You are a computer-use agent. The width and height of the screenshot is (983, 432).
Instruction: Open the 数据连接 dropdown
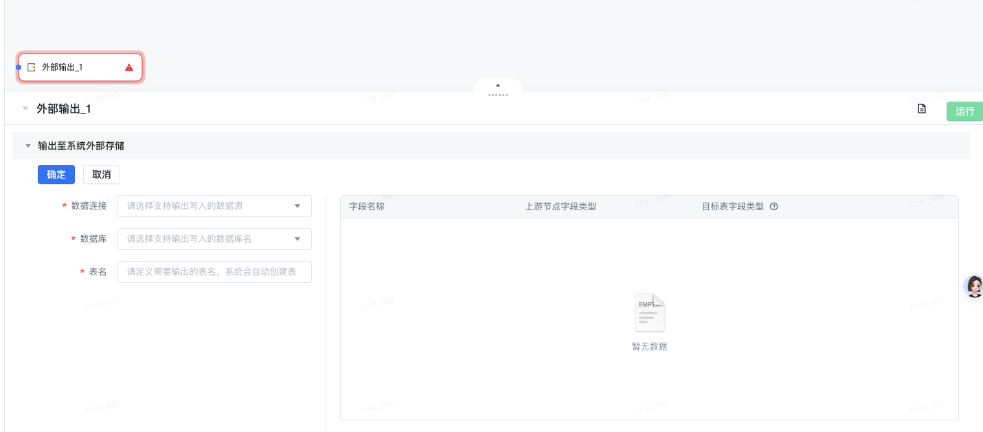point(214,206)
